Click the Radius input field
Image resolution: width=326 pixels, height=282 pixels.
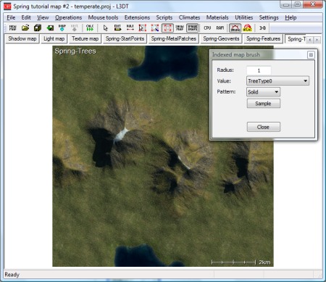point(259,70)
